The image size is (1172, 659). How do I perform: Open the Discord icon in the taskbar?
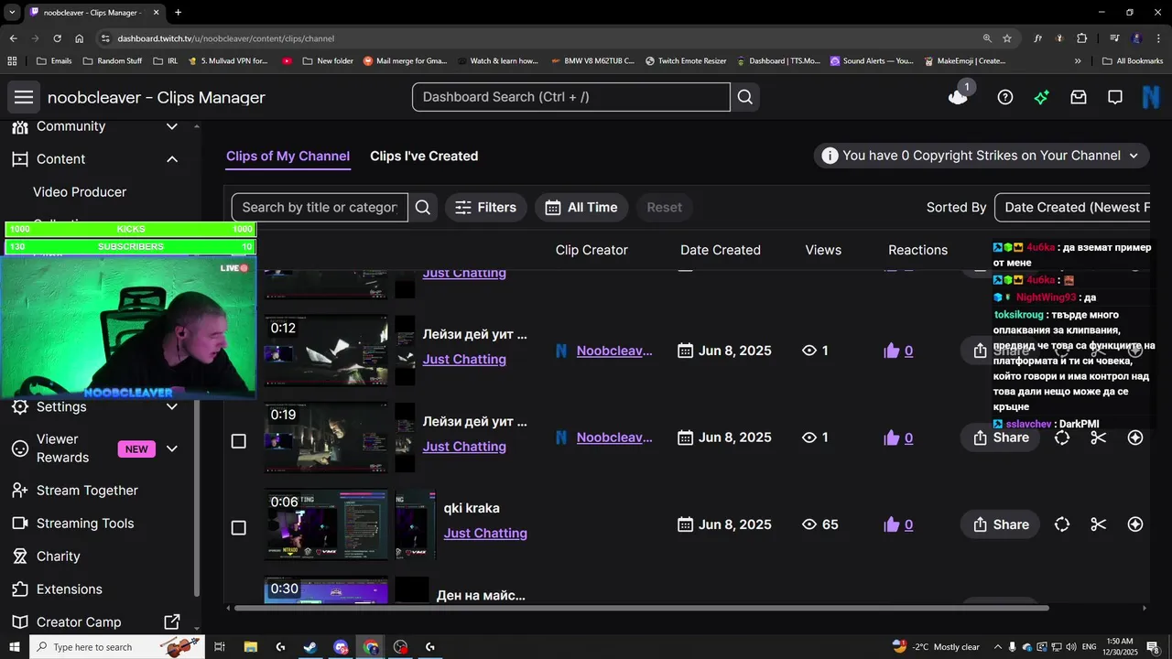pyautogui.click(x=341, y=647)
